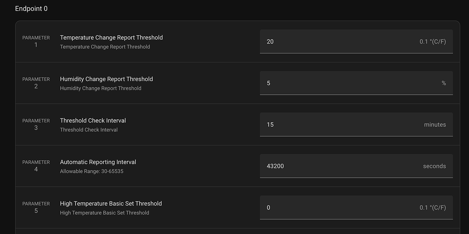Focus the Threshold Check Interval input

pyautogui.click(x=340, y=124)
